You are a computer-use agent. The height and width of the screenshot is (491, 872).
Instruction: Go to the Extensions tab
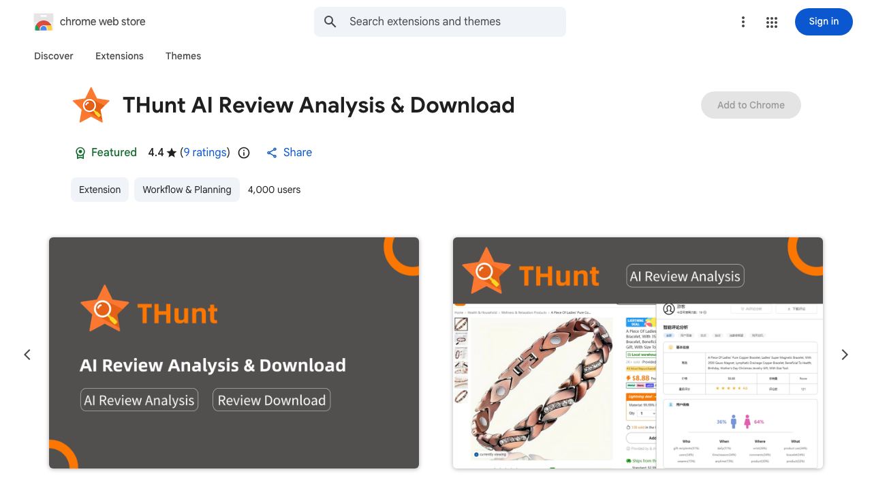119,56
